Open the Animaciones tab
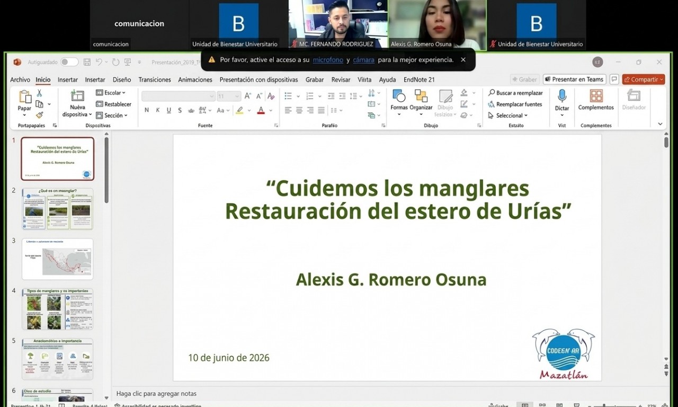The width and height of the screenshot is (678, 407). click(195, 79)
